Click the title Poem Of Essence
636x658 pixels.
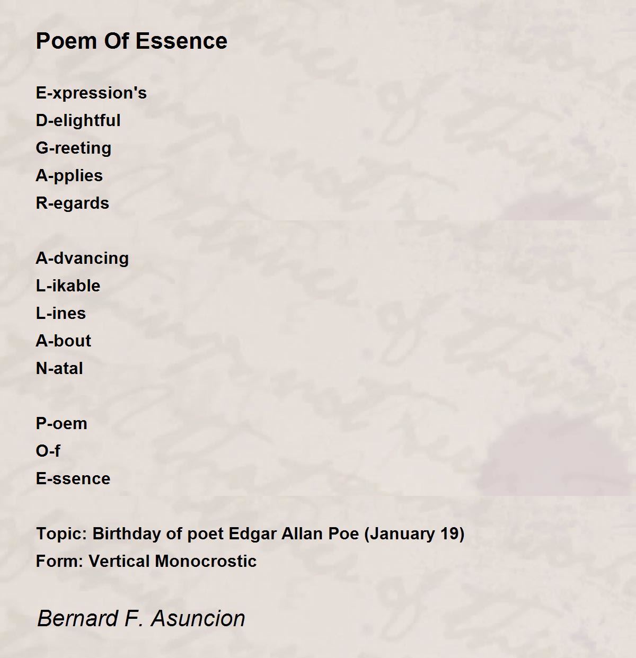point(131,41)
